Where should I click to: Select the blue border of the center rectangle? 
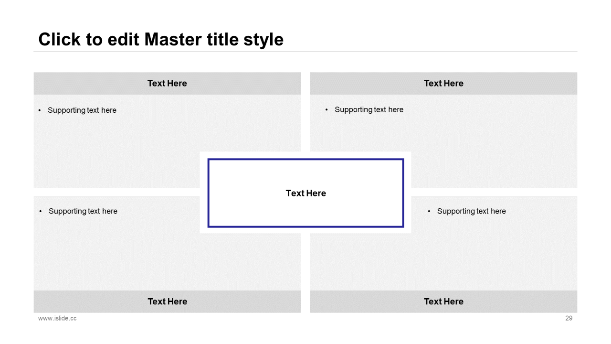(306, 160)
